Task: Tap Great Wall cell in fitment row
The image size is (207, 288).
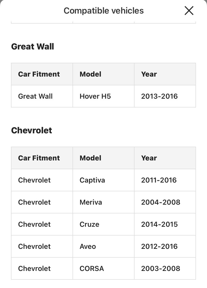Action: click(35, 96)
